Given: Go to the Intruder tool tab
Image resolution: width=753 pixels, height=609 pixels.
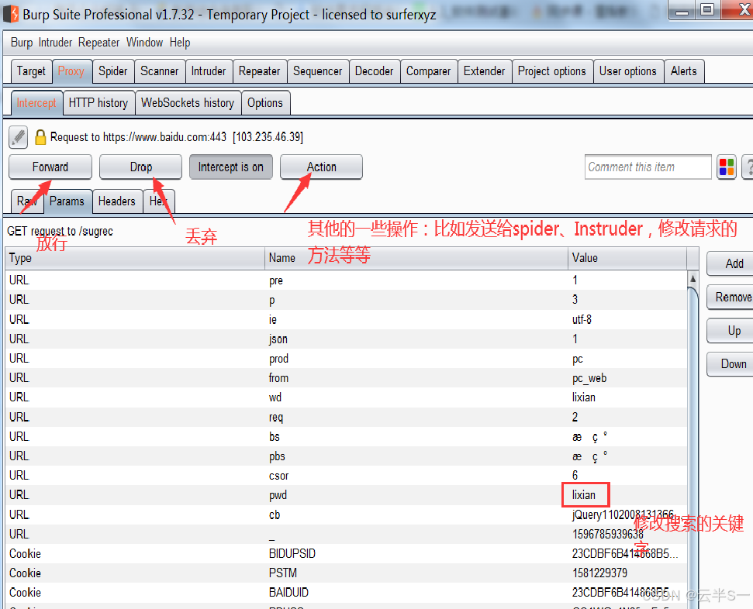Looking at the screenshot, I should pyautogui.click(x=209, y=71).
